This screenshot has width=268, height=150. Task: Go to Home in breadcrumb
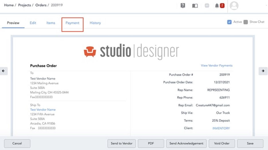9,5
